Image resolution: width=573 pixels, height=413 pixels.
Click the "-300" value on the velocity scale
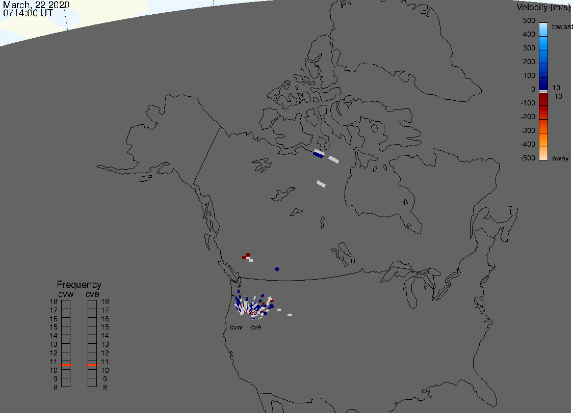[528, 131]
